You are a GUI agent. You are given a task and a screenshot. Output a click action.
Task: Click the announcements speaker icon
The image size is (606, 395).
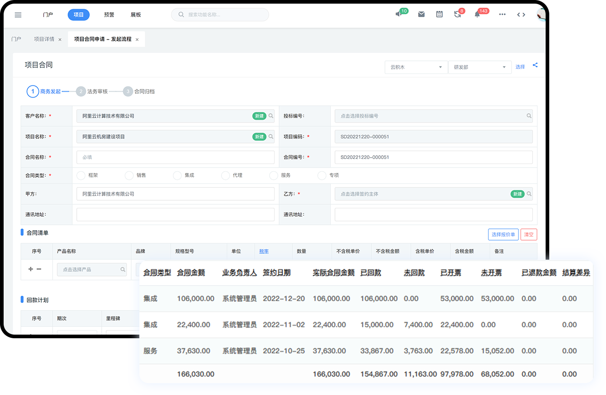click(398, 15)
